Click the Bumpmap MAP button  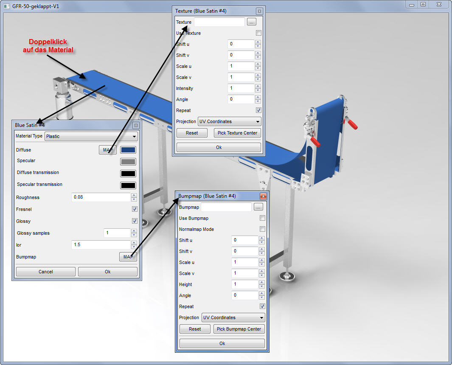click(x=128, y=257)
